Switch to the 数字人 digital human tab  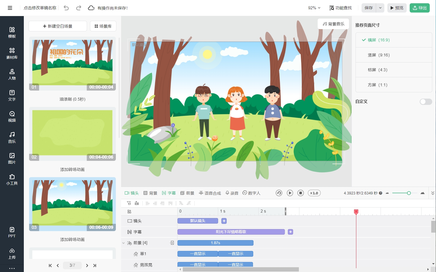251,193
